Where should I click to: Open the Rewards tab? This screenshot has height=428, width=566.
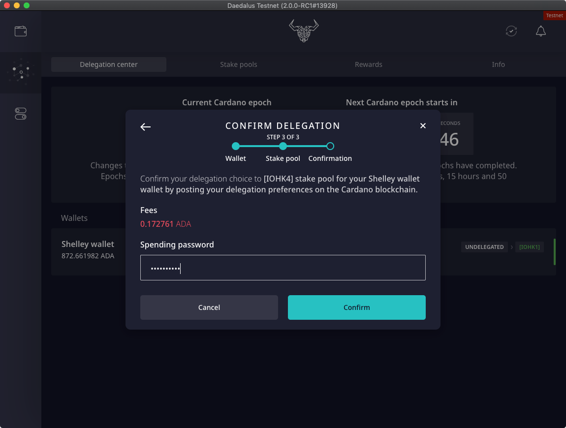(368, 64)
